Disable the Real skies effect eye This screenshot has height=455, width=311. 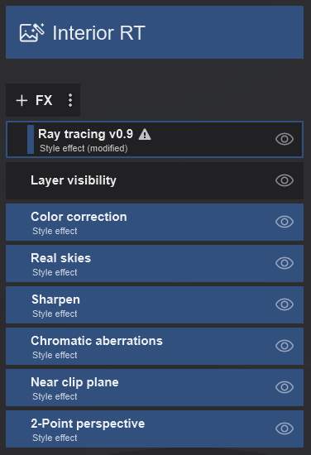coord(285,263)
